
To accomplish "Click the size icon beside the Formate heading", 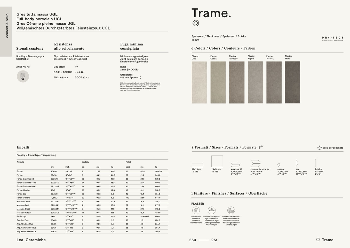I will pos(260,147).
